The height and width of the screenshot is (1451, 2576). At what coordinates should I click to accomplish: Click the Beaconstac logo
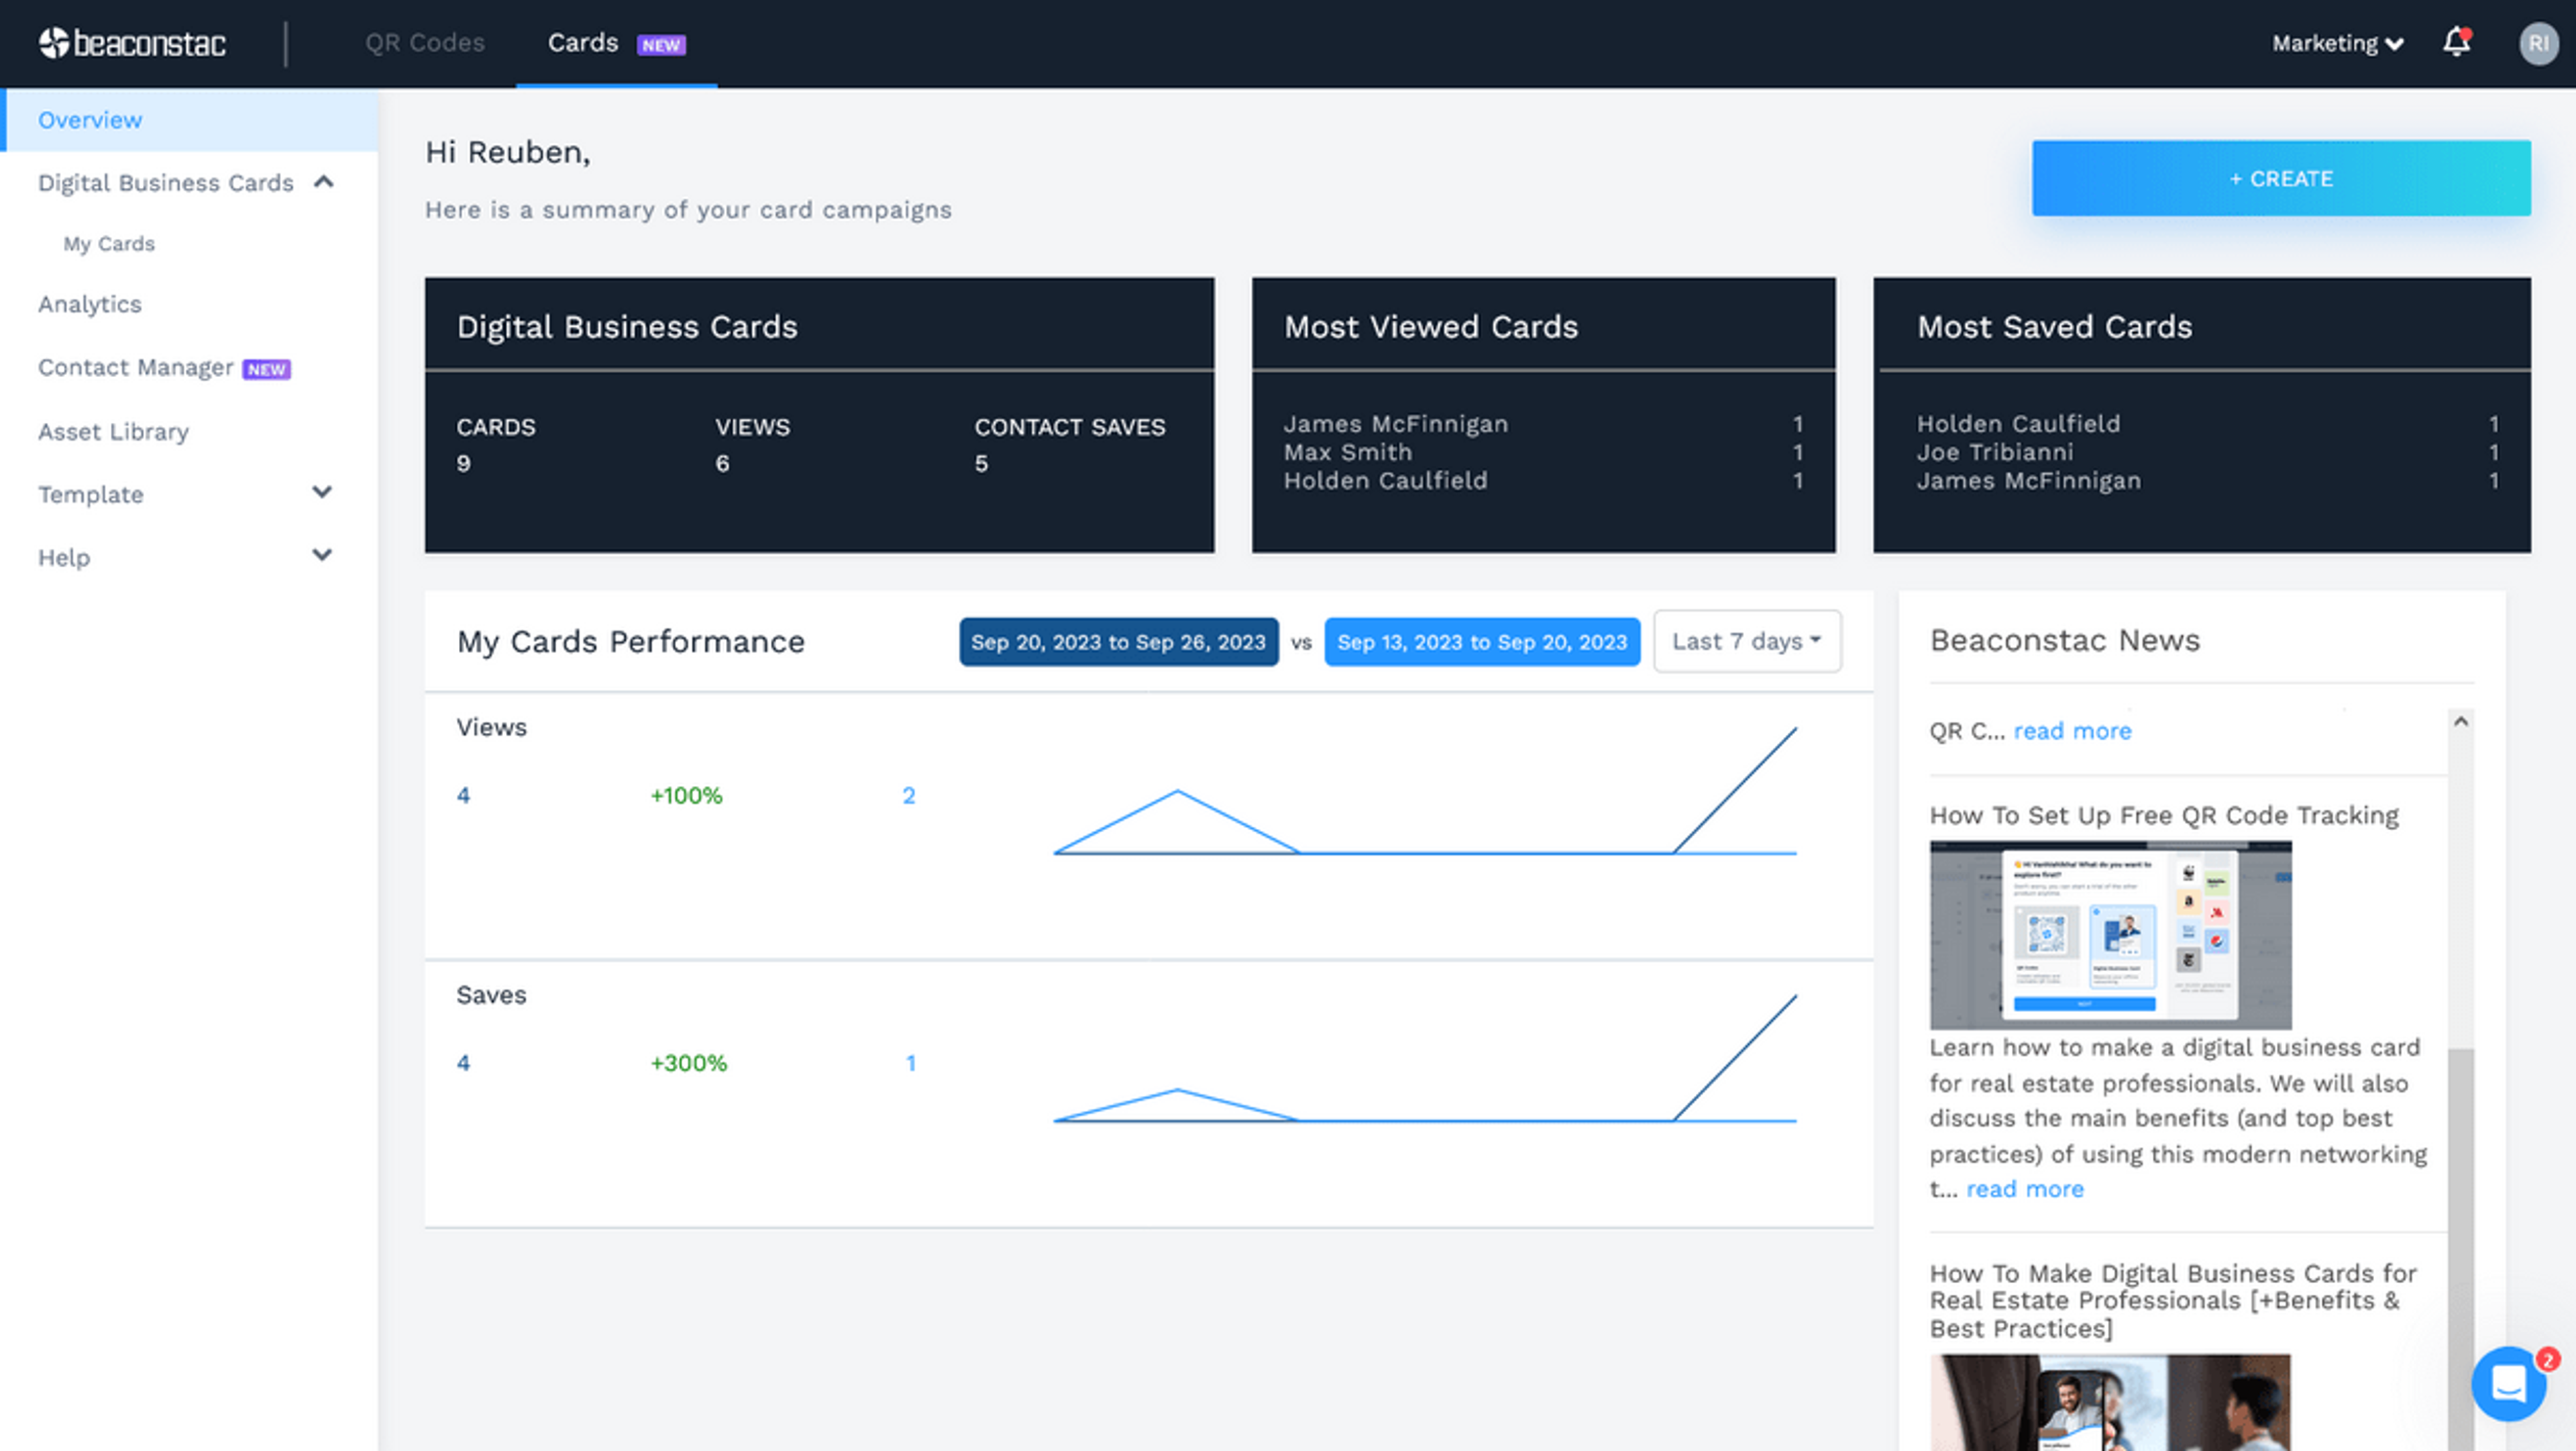pyautogui.click(x=132, y=43)
